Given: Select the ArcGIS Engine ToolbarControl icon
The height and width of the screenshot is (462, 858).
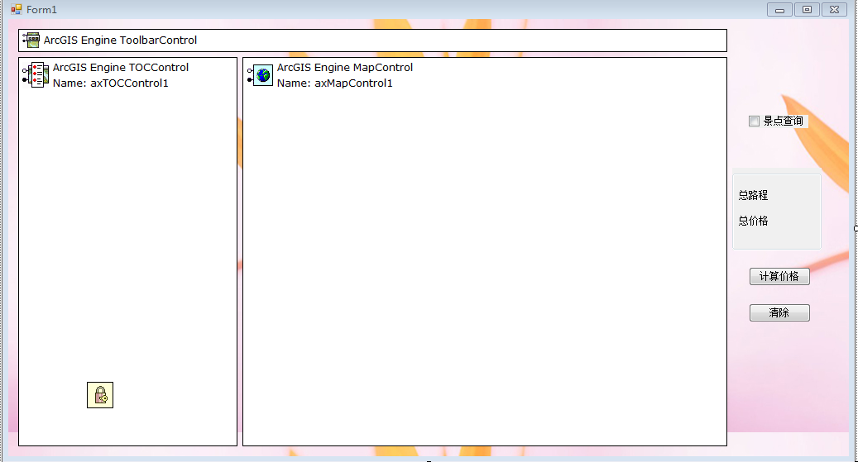Looking at the screenshot, I should click(31, 40).
